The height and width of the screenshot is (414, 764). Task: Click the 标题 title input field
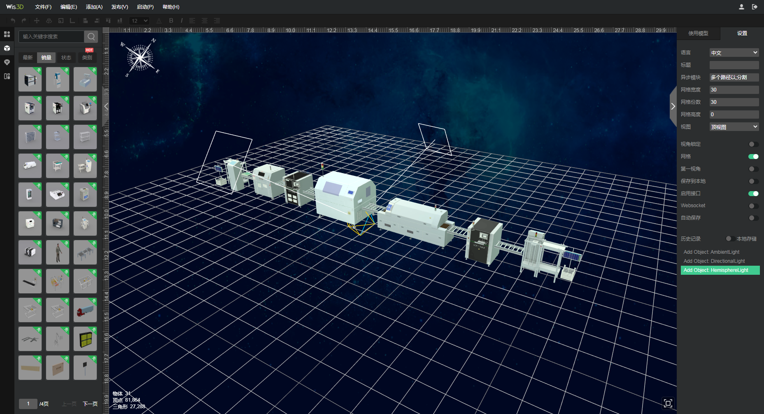click(x=734, y=65)
